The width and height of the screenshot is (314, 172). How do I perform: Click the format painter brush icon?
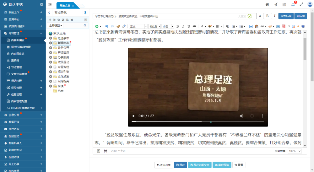[x=118, y=26]
